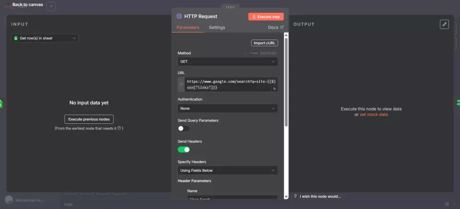Click the header Name input field
The width and height of the screenshot is (460, 209).
pyautogui.click(x=232, y=198)
